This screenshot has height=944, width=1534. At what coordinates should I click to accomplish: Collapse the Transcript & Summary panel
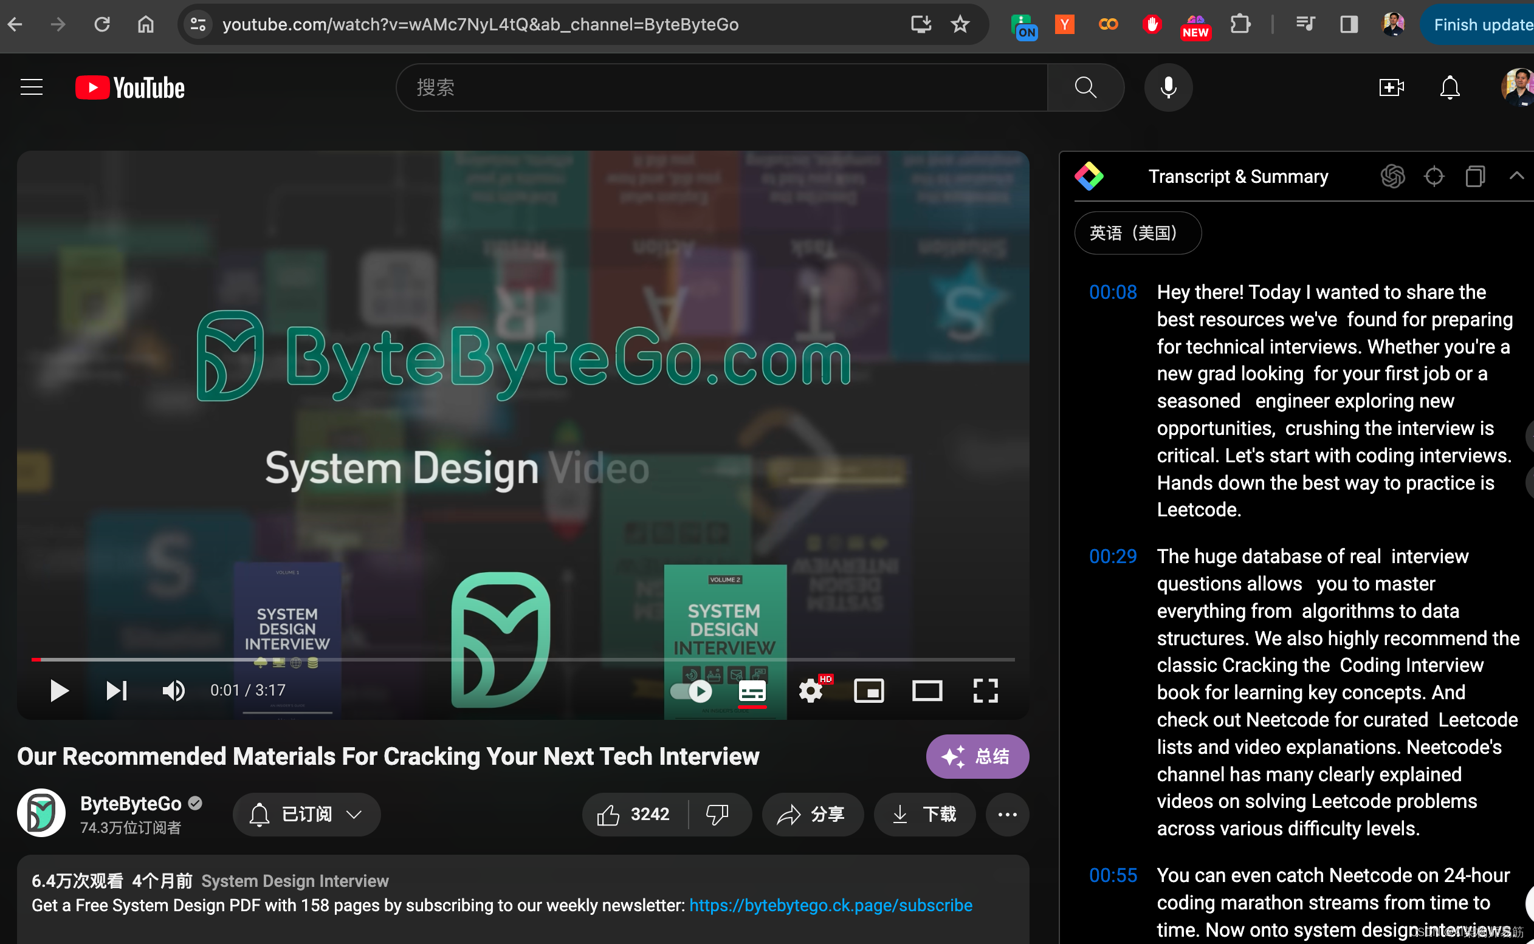pos(1516,176)
